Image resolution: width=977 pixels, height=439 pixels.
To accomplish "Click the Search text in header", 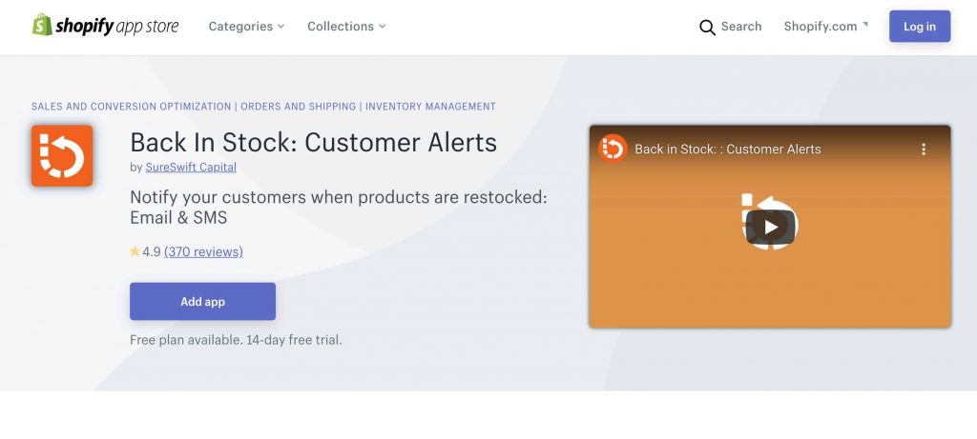I will click(x=741, y=26).
